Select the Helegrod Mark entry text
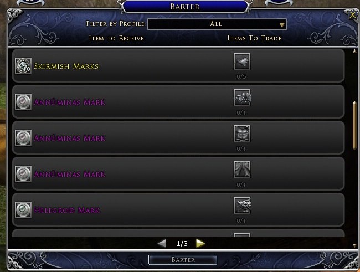Screen dimensions: 360x272 tap(67, 210)
